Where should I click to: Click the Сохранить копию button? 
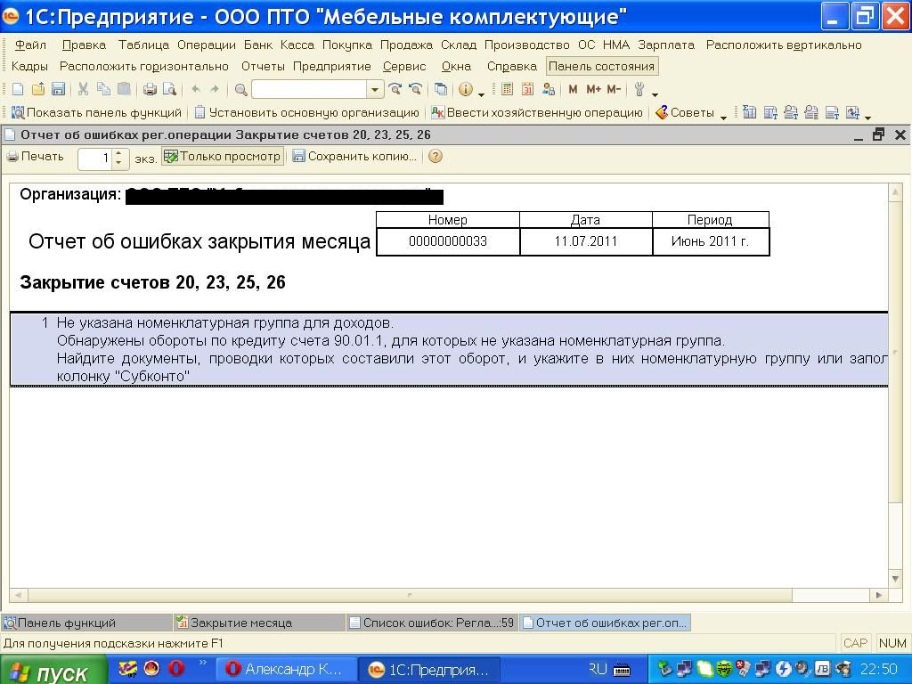coord(354,157)
